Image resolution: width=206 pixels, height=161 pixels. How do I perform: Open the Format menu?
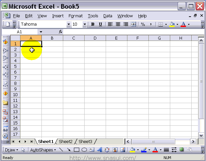76,16
